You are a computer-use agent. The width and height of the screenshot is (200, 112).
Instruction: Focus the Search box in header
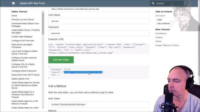(x=167, y=3)
